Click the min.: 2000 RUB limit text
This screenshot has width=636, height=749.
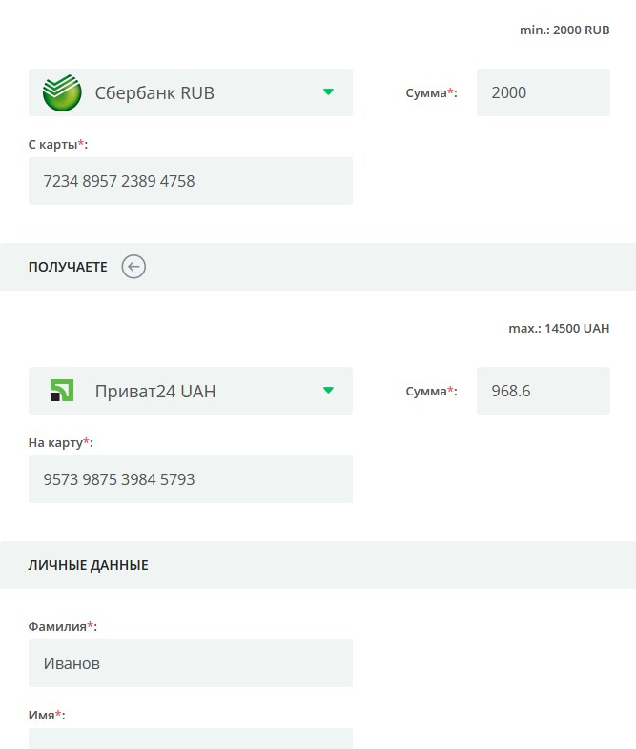coord(564,30)
